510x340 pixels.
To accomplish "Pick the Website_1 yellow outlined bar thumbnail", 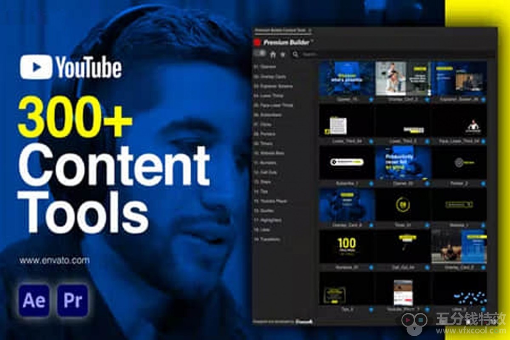I will (459, 205).
